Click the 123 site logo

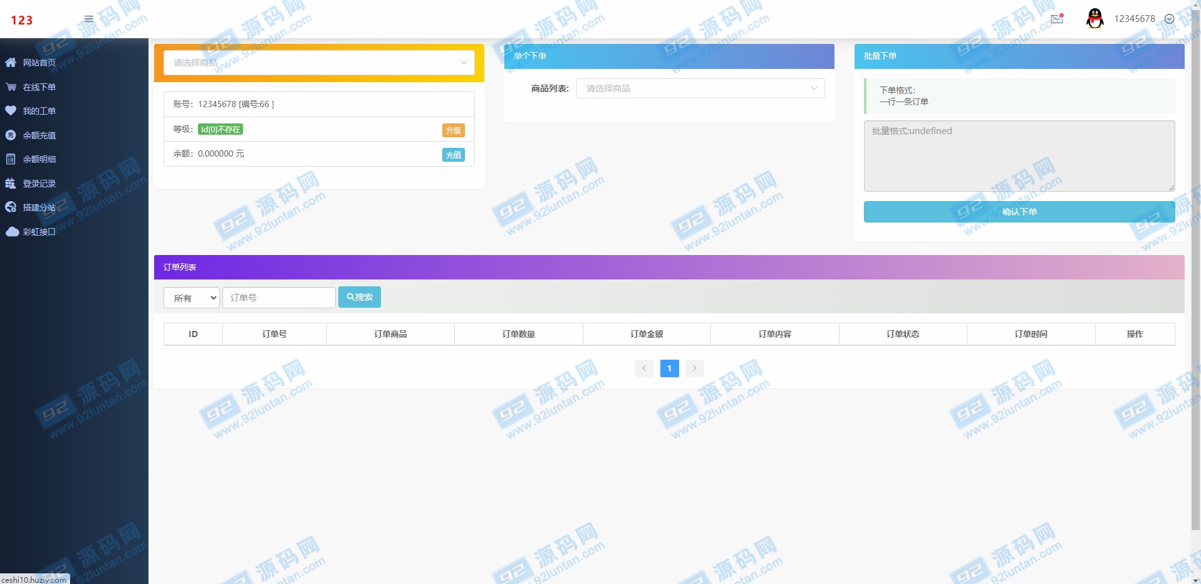pyautogui.click(x=21, y=20)
